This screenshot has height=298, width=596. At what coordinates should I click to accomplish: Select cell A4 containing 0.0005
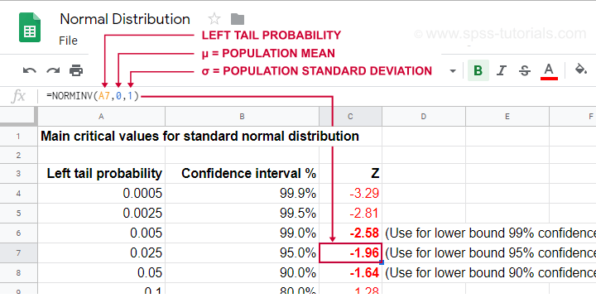point(101,194)
